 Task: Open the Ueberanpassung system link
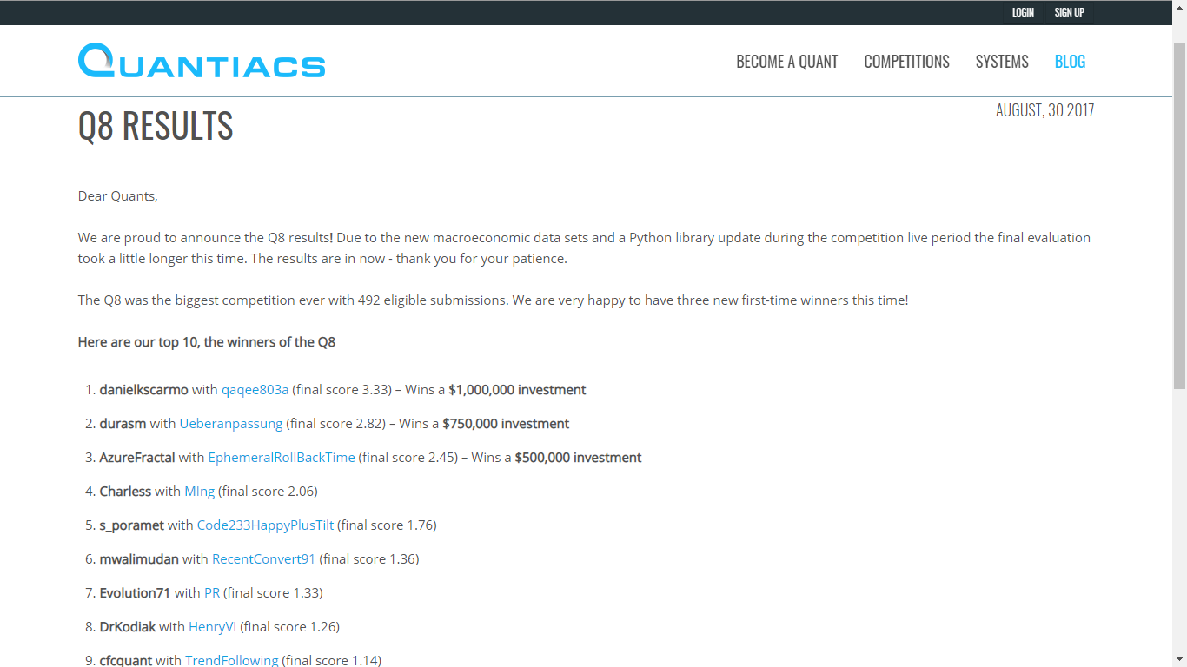(x=231, y=424)
